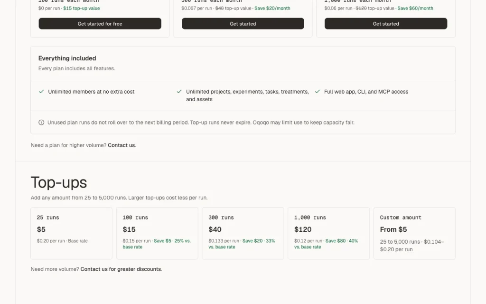Click 'Add any amount from 25 to 5,000 runs' text
Viewport: 486px width, 304px height.
pos(119,198)
